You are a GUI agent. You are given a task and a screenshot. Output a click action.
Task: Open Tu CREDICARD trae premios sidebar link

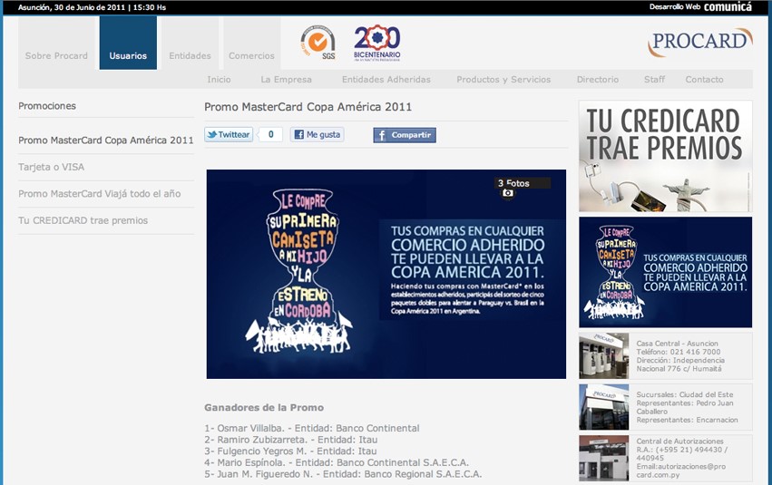click(x=83, y=220)
